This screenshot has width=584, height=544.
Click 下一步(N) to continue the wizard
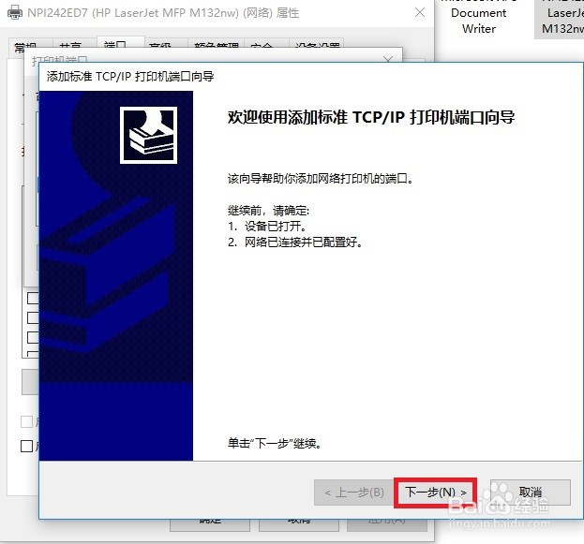click(x=435, y=493)
